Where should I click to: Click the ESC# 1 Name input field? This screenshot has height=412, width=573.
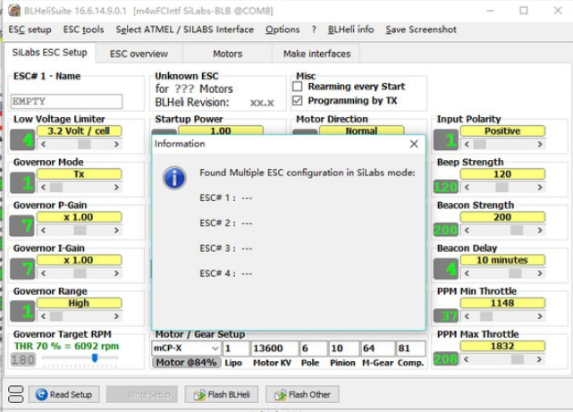click(x=66, y=101)
